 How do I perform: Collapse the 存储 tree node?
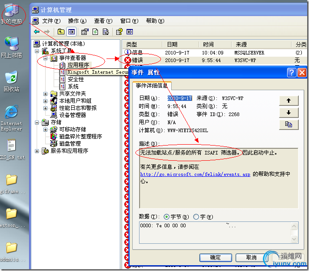click(37, 122)
